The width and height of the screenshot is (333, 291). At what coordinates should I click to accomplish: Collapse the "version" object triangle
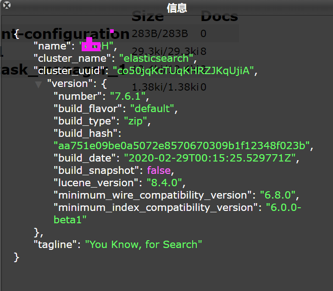point(39,85)
